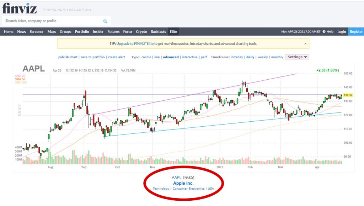Click the C:134.32 close price readout
The height and width of the screenshot is (206, 364).
tap(111, 70)
